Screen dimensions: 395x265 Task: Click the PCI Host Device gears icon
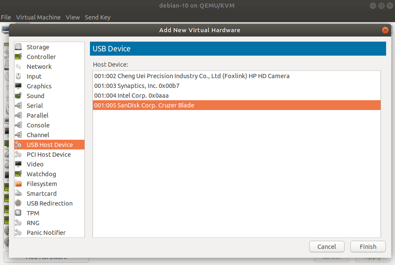(x=18, y=154)
